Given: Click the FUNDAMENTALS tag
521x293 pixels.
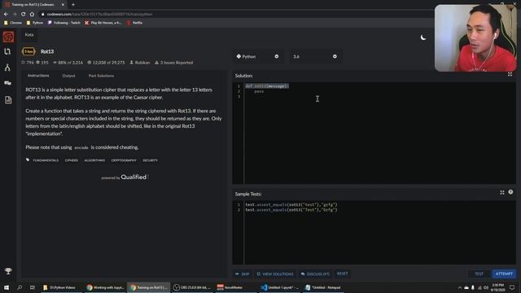Looking at the screenshot, I should tap(46, 160).
